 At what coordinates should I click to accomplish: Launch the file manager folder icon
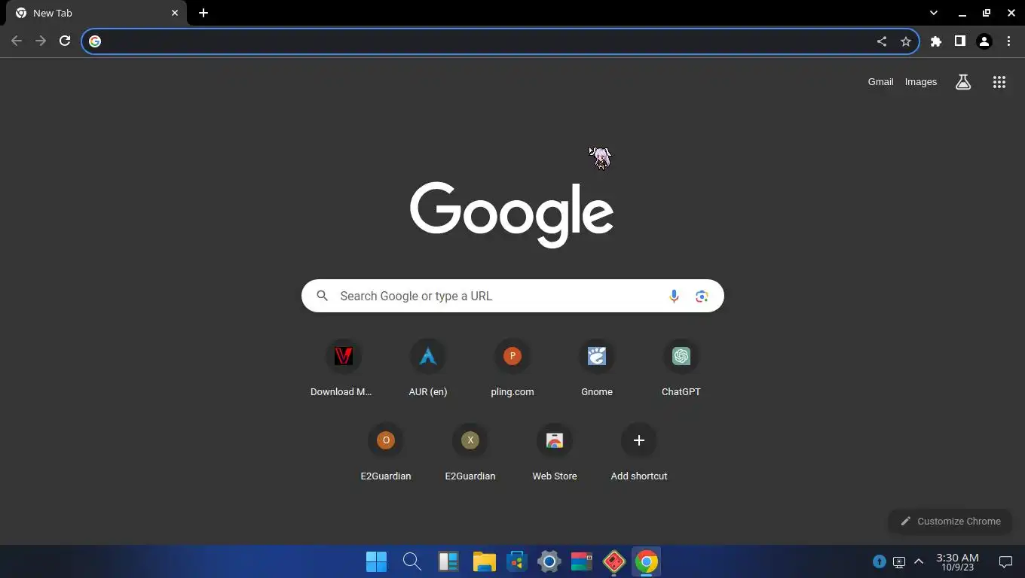(x=484, y=561)
